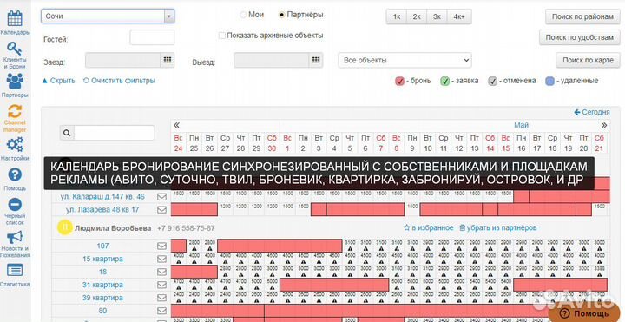Toggle the бронь legend checkbox
Viewport: 625px width, 322px height.
[400, 81]
